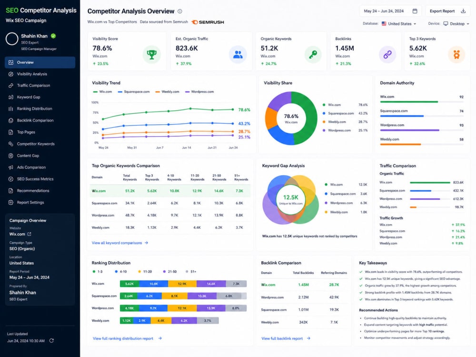Click the Wix.com Domain Authority progress bar
This screenshot has width=476, height=357.
click(x=422, y=102)
